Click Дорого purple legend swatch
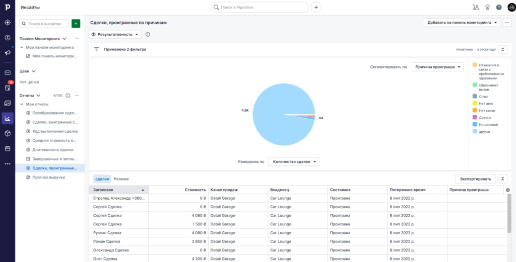The height and width of the screenshot is (262, 516). point(475,117)
